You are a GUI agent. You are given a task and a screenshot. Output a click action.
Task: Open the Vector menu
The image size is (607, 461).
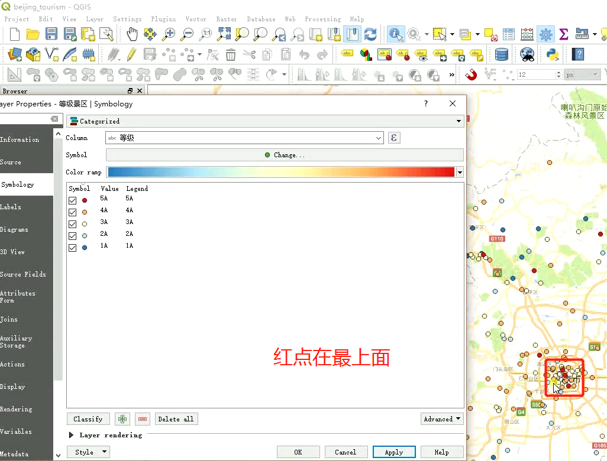pyautogui.click(x=196, y=19)
